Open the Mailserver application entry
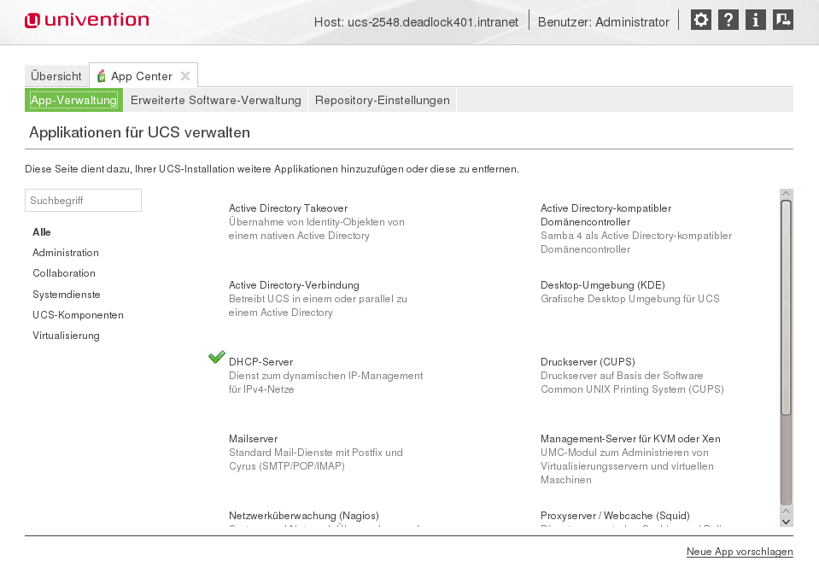Image resolution: width=819 pixels, height=567 pixels. (253, 439)
